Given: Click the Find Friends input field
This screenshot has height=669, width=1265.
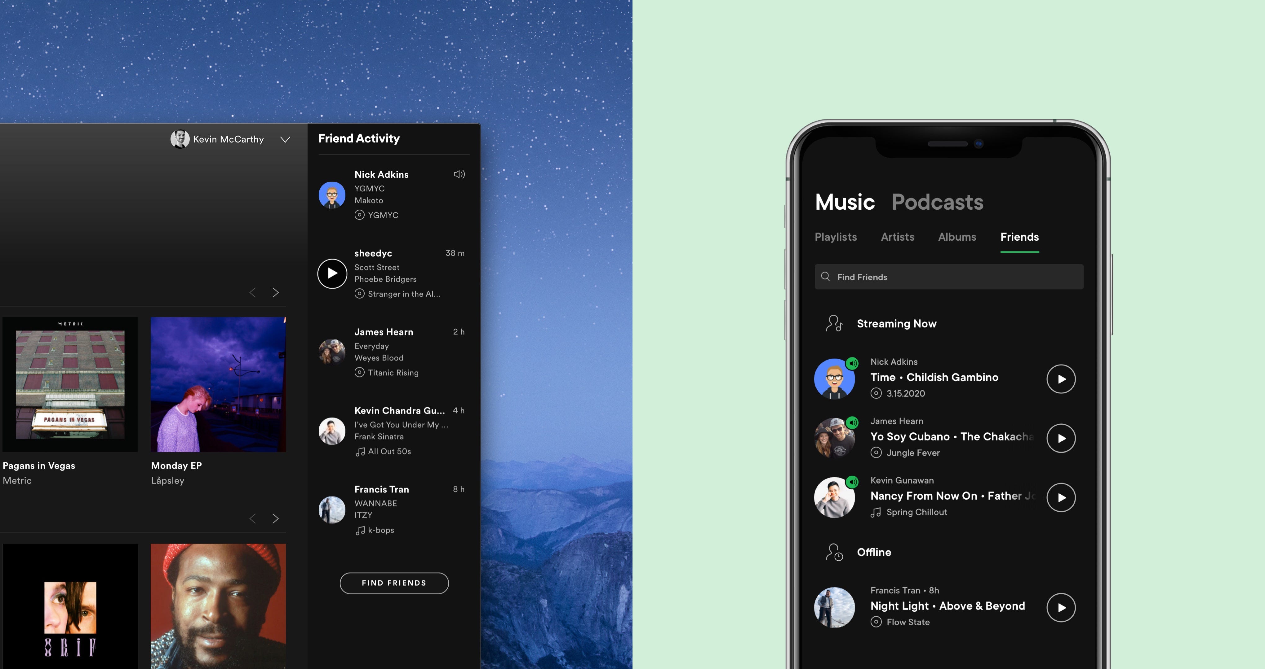Looking at the screenshot, I should (949, 276).
